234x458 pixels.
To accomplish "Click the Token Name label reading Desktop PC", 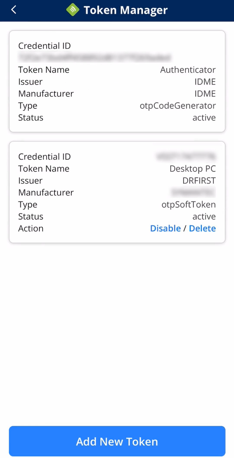I will coord(192,168).
